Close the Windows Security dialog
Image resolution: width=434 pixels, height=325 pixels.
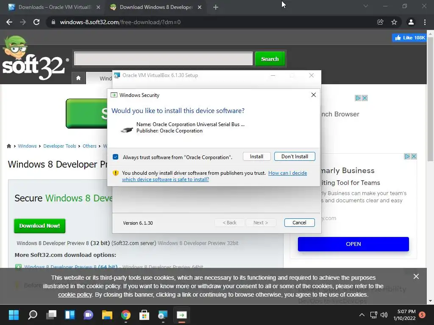(313, 95)
